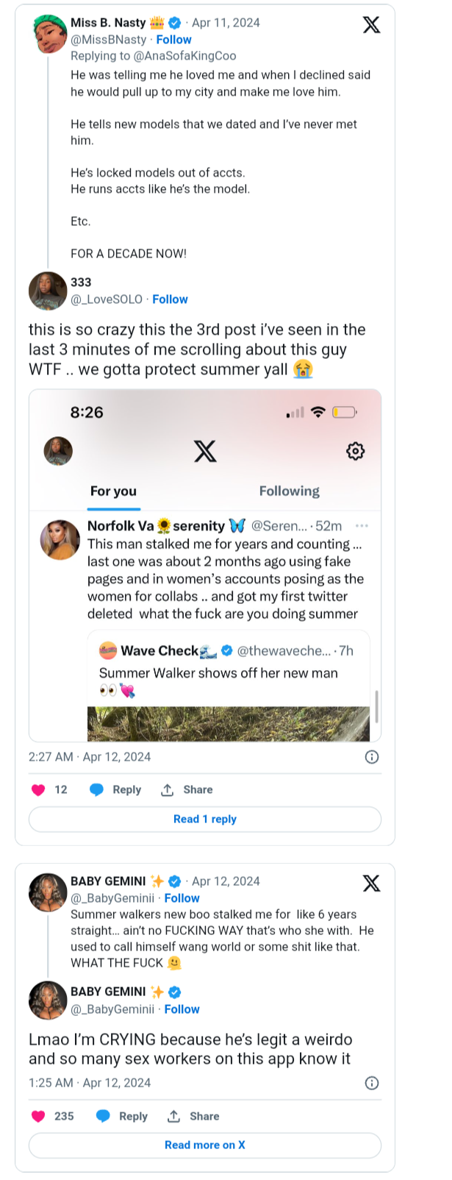The height and width of the screenshot is (1180, 452).
Task: Click the X logo on Miss B. Nasty tweet
Action: coord(372,25)
